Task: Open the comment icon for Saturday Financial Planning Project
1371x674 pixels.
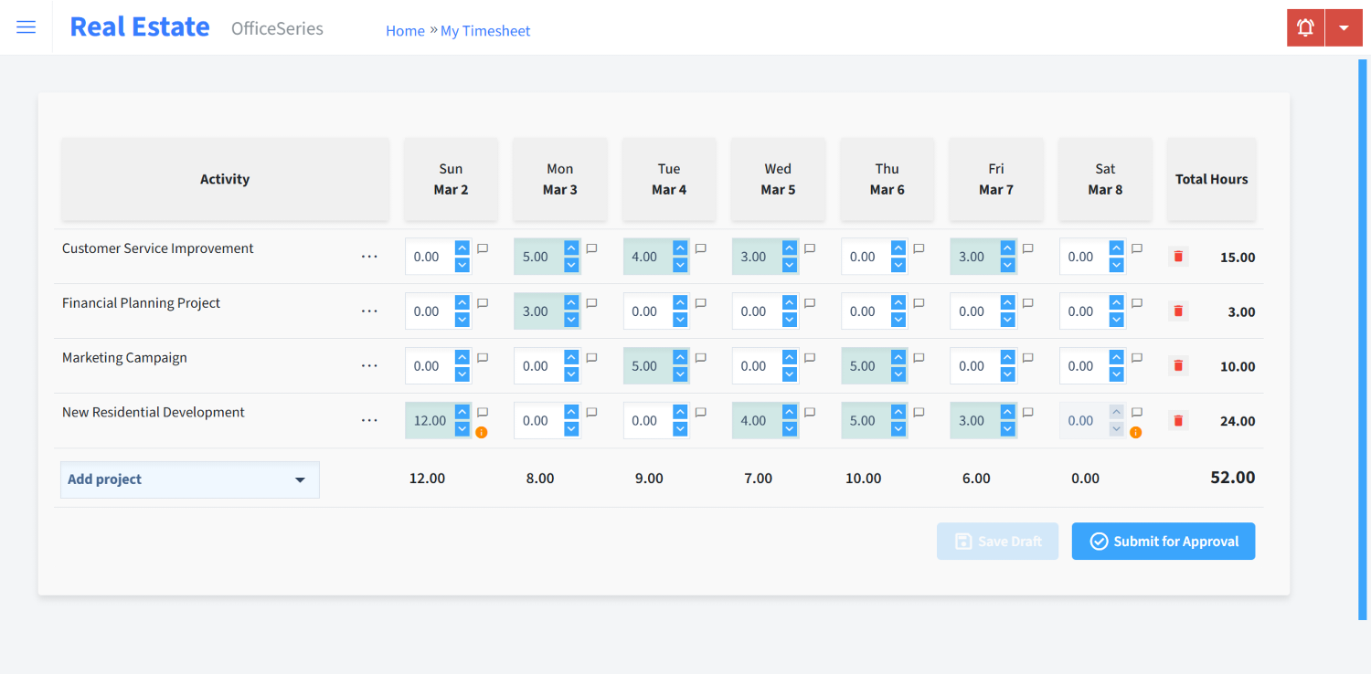Action: pos(1136,302)
